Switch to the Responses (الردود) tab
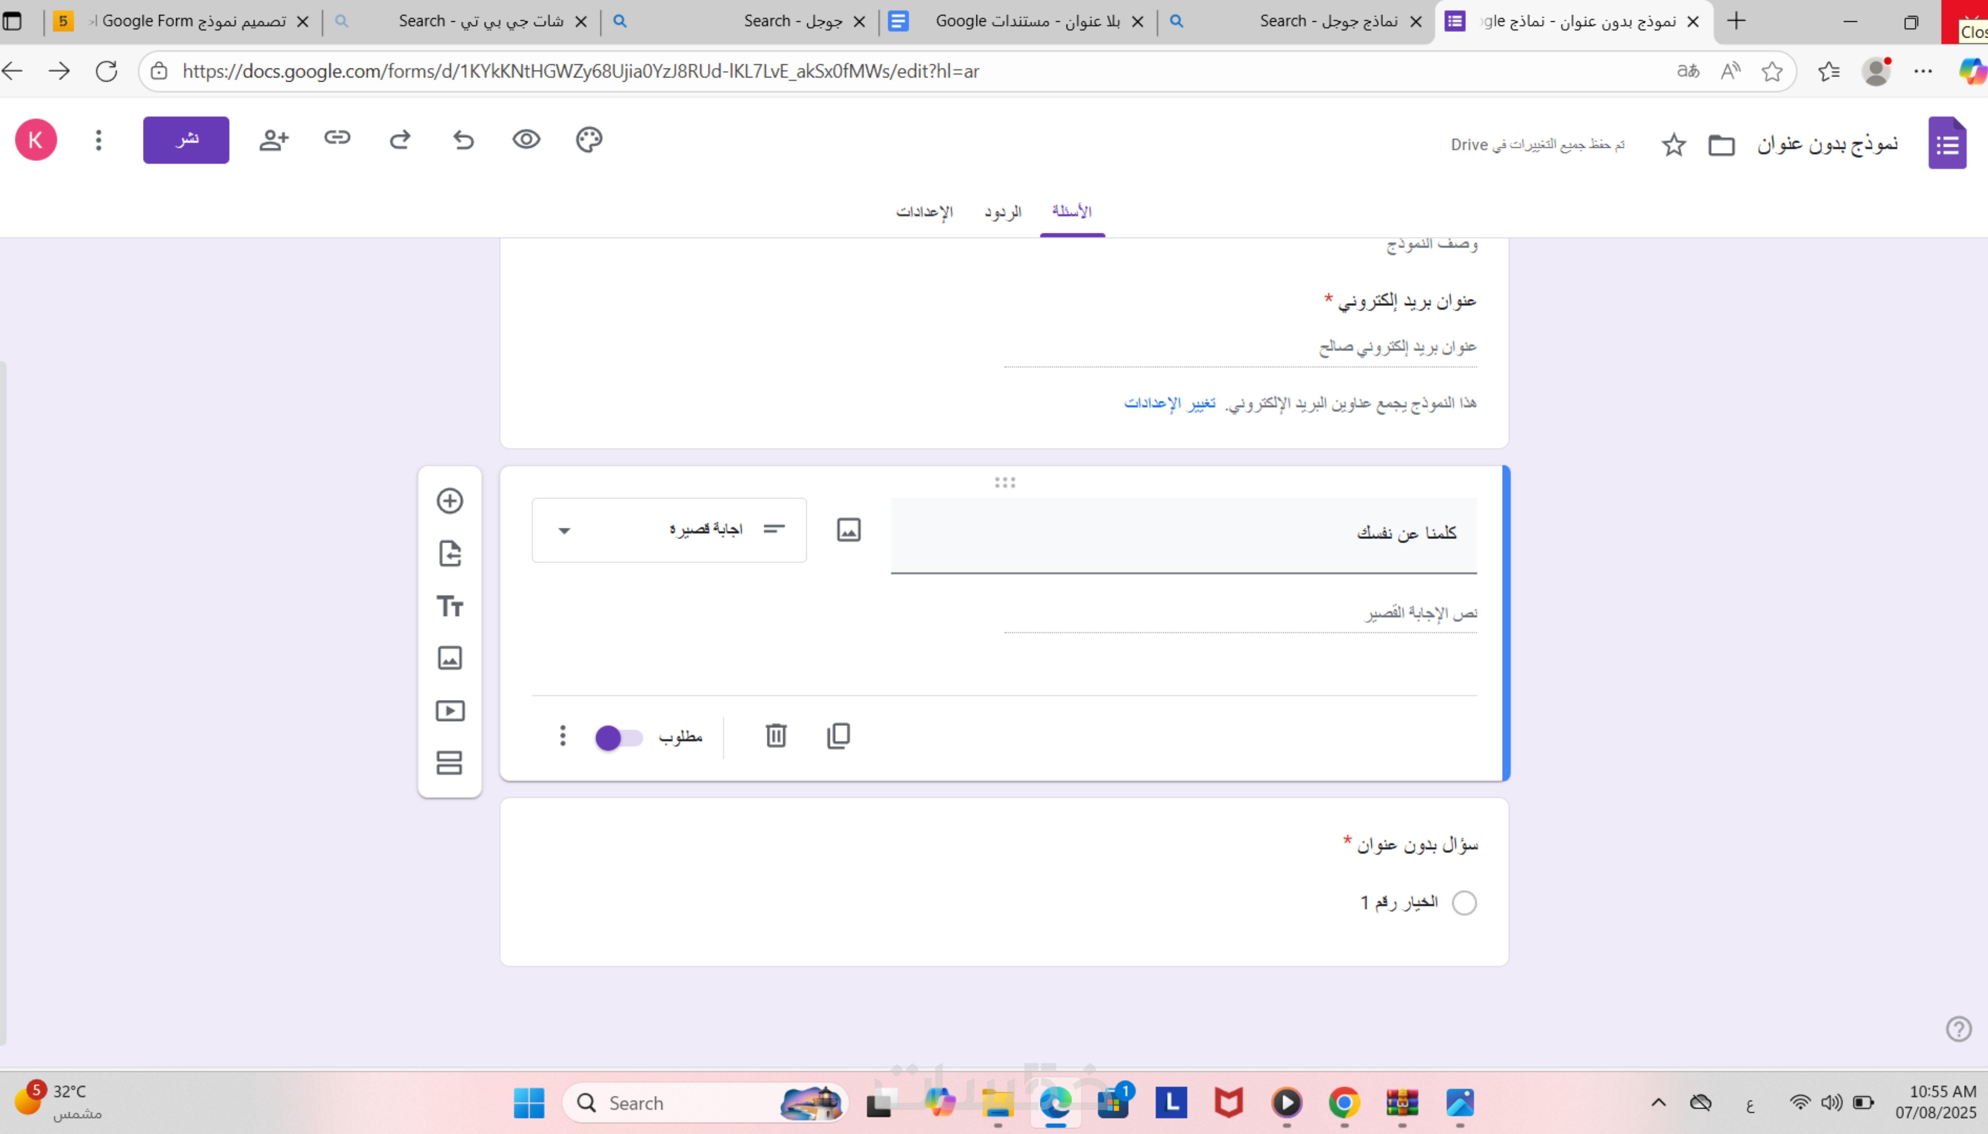Screen dimensions: 1988x1134 1002,212
